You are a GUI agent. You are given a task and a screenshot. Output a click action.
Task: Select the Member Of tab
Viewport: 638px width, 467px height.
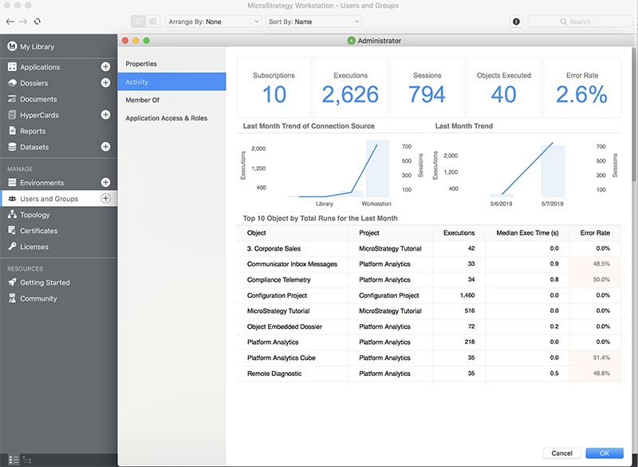coord(171,100)
